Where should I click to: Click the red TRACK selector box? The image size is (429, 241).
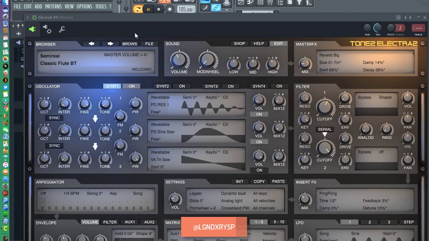pyautogui.click(x=418, y=28)
